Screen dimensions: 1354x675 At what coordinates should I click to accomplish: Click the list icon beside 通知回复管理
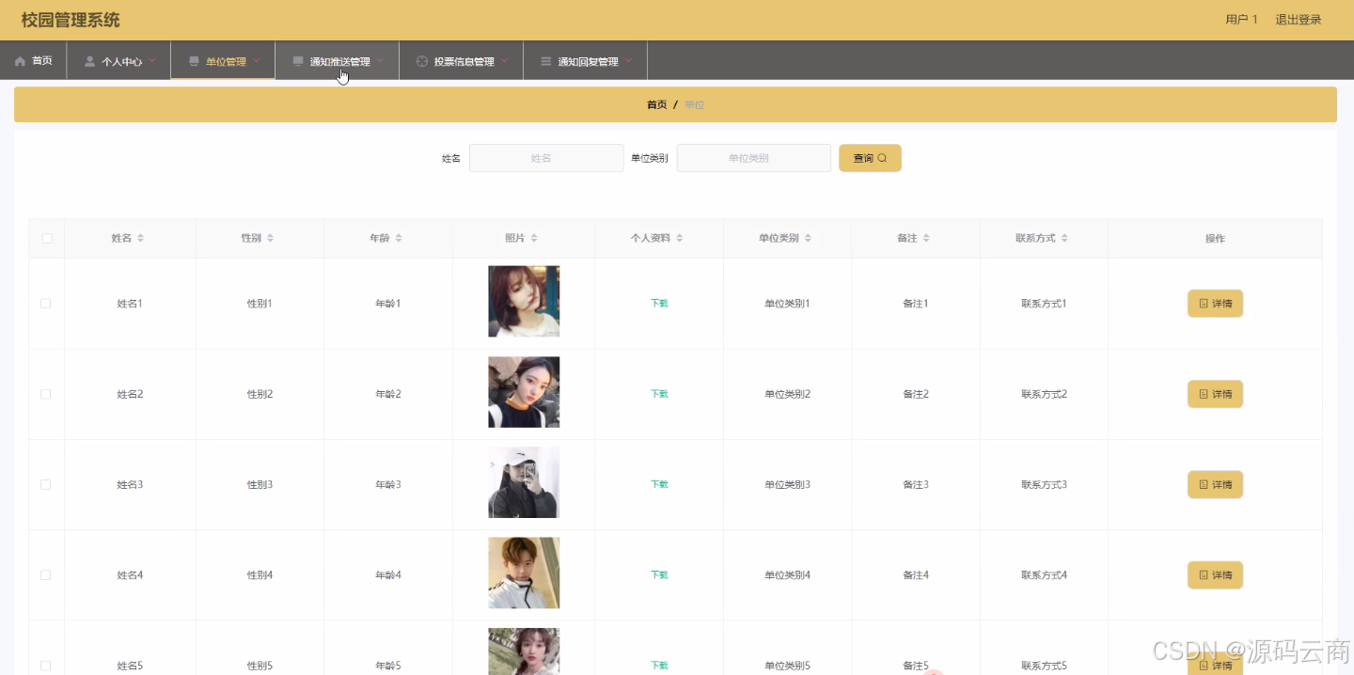(546, 62)
